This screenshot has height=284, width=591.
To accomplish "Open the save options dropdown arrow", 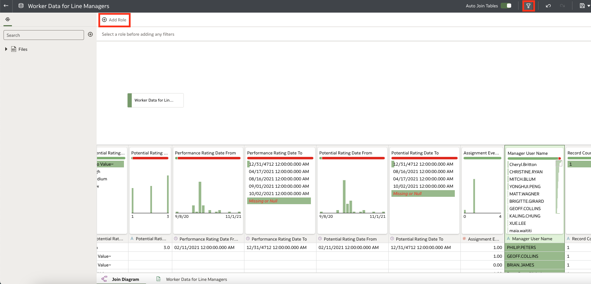I will point(589,6).
